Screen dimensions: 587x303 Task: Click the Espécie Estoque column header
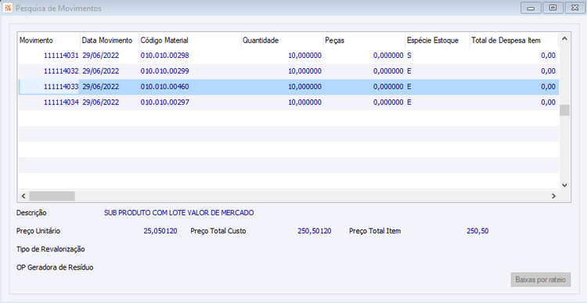[x=438, y=41]
